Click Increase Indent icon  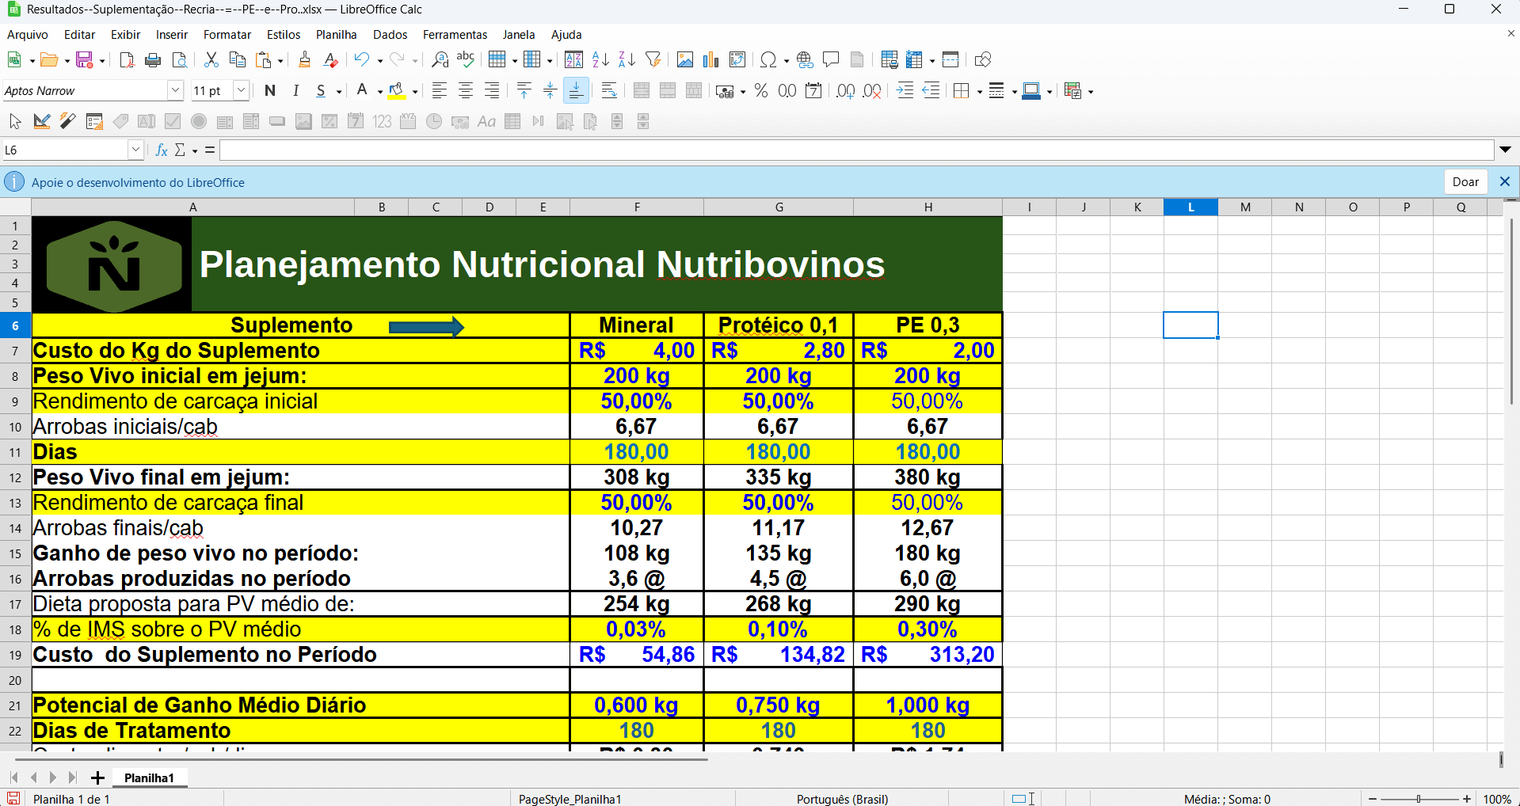click(x=905, y=91)
